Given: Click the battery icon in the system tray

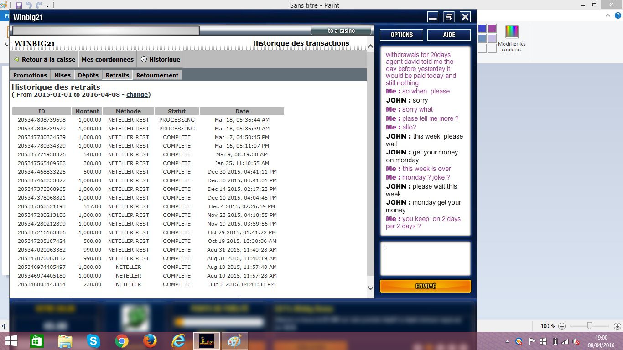Looking at the screenshot, I should 555,341.
